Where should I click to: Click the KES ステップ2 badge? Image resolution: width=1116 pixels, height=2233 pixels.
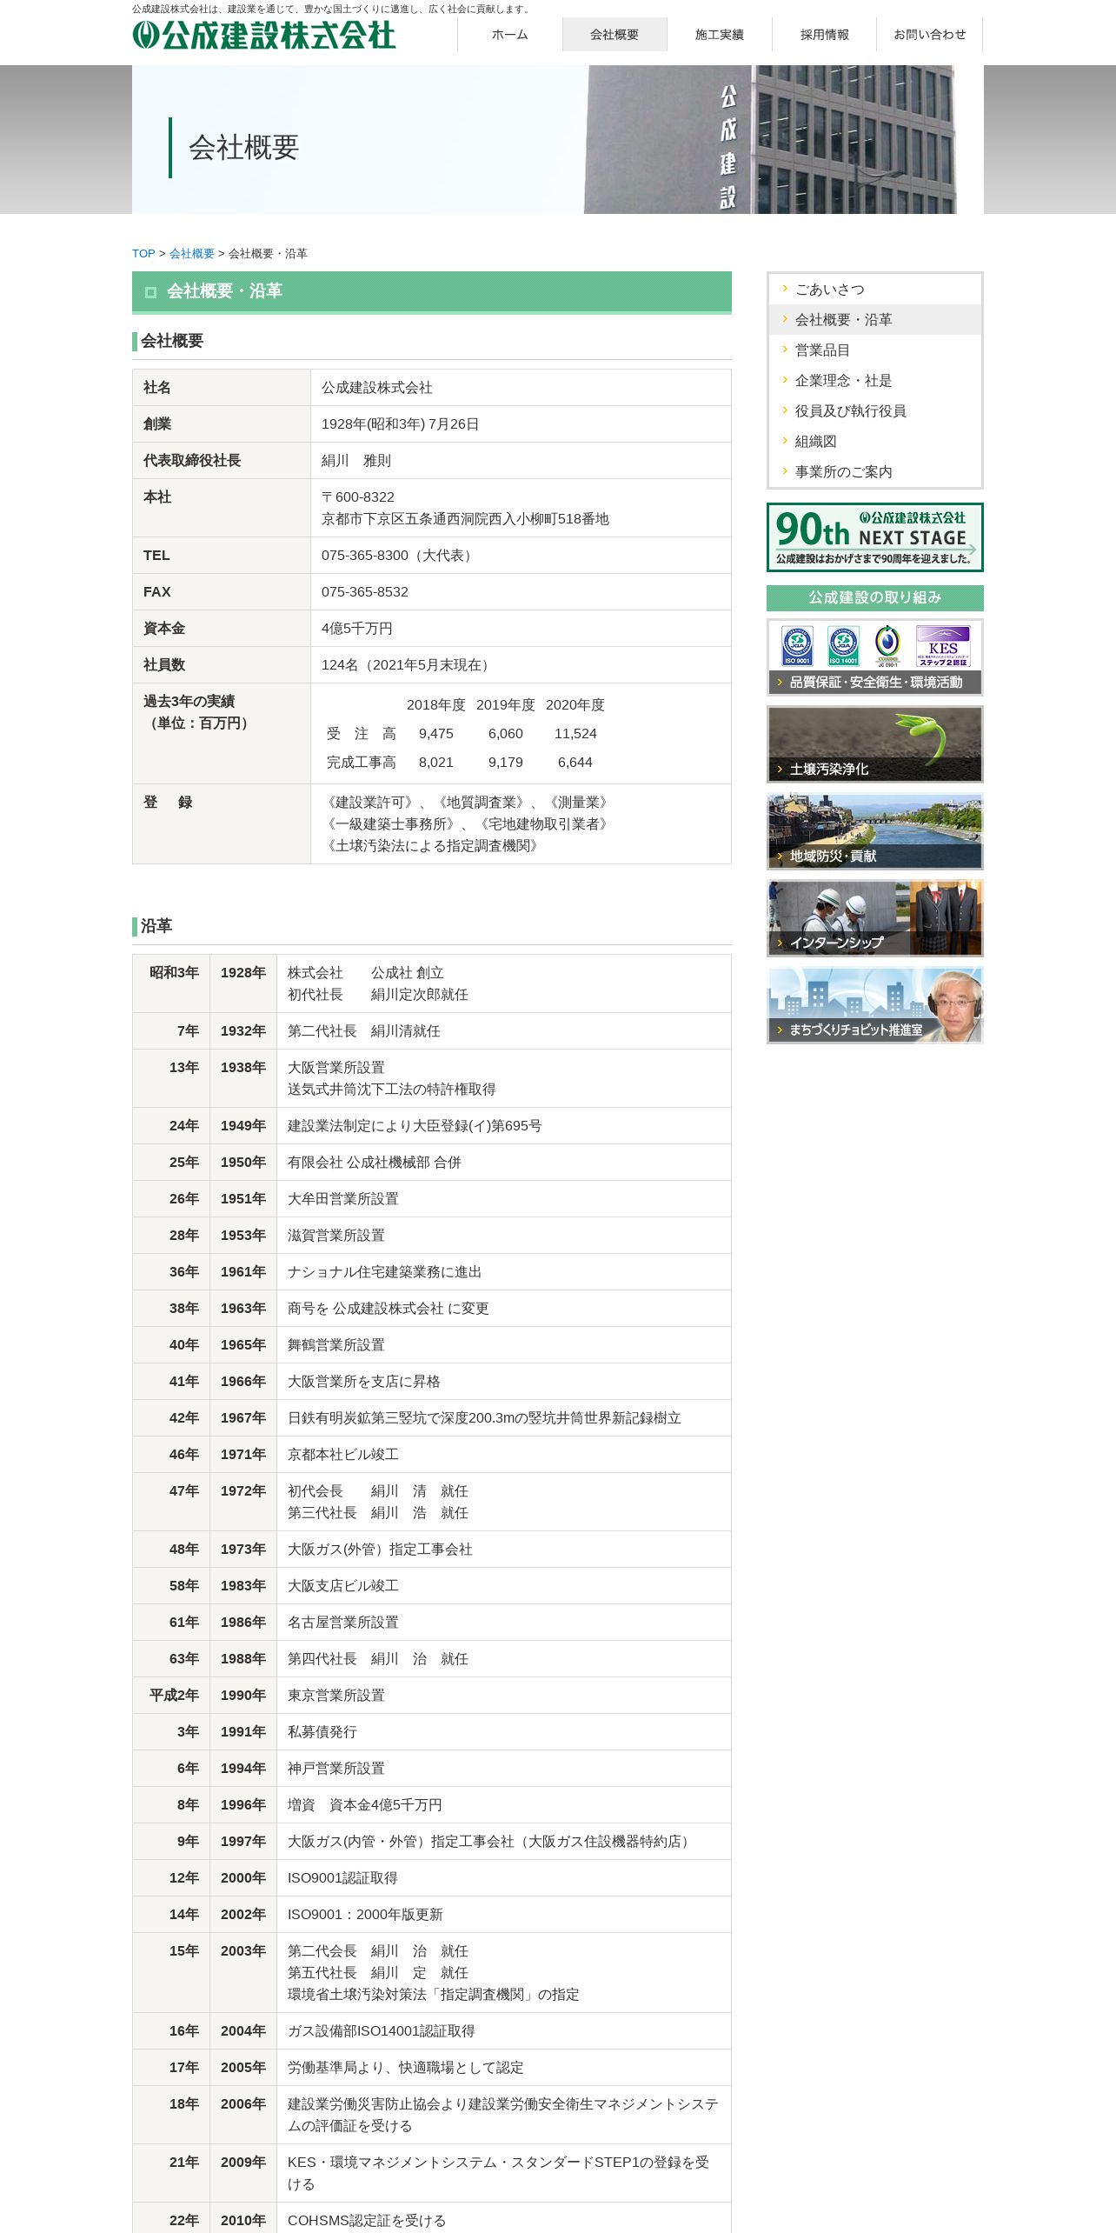(943, 646)
